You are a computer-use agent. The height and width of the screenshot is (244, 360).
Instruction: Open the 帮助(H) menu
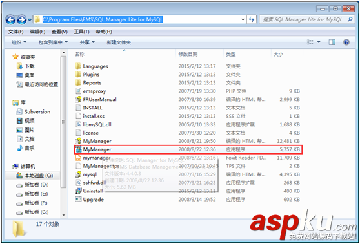(x=104, y=32)
